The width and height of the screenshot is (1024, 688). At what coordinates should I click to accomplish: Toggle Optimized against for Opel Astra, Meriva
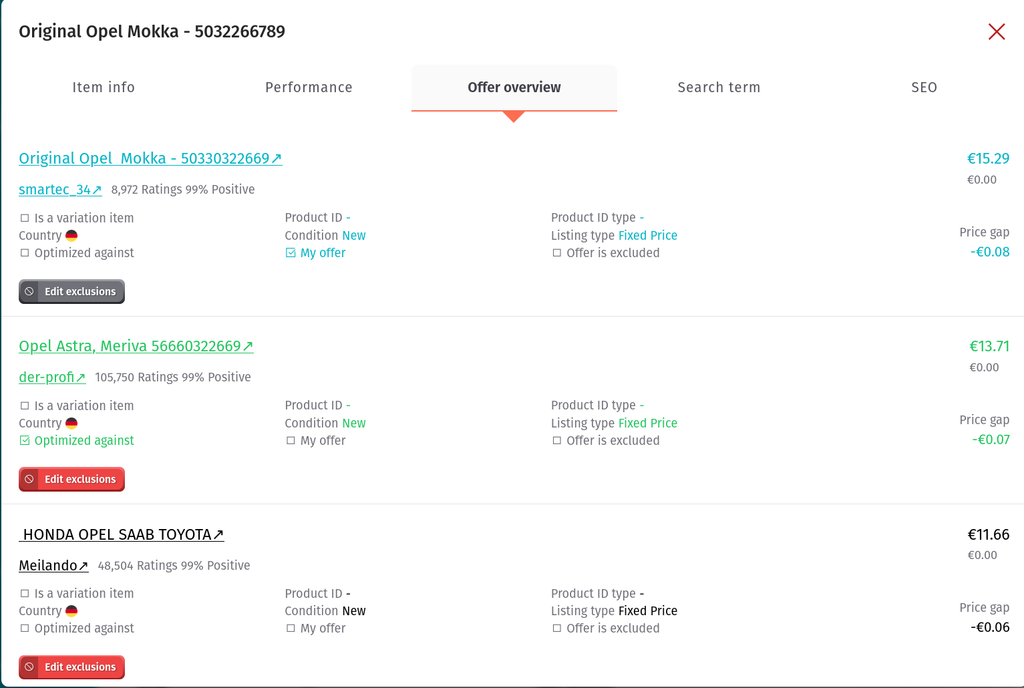25,441
